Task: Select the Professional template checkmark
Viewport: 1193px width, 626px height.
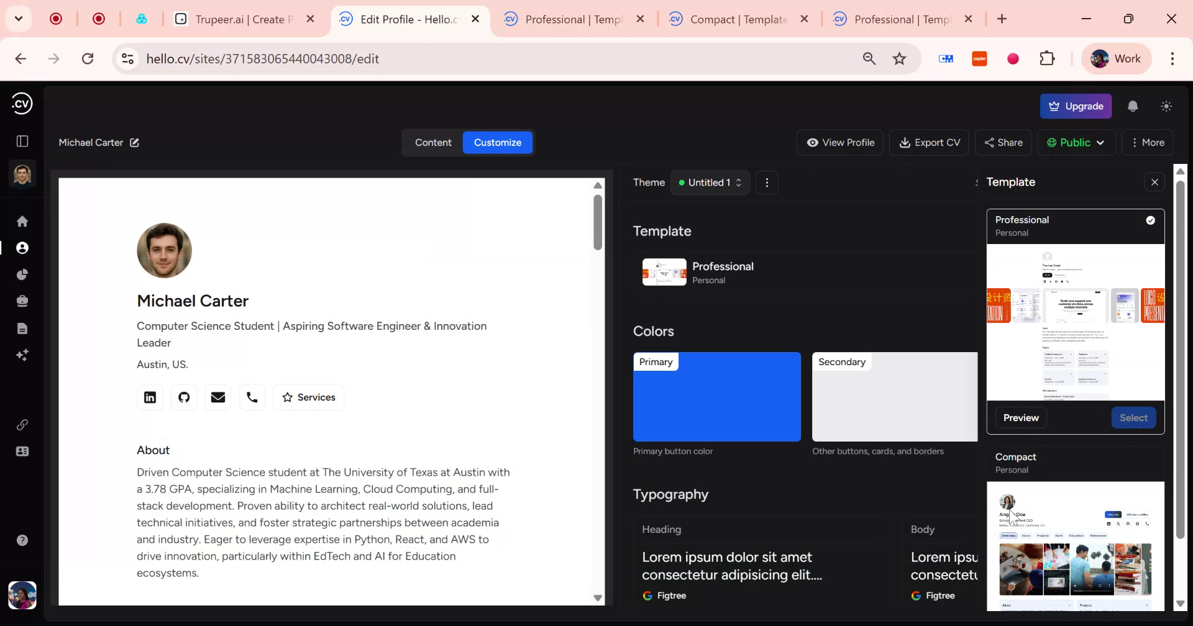Action: tap(1151, 220)
